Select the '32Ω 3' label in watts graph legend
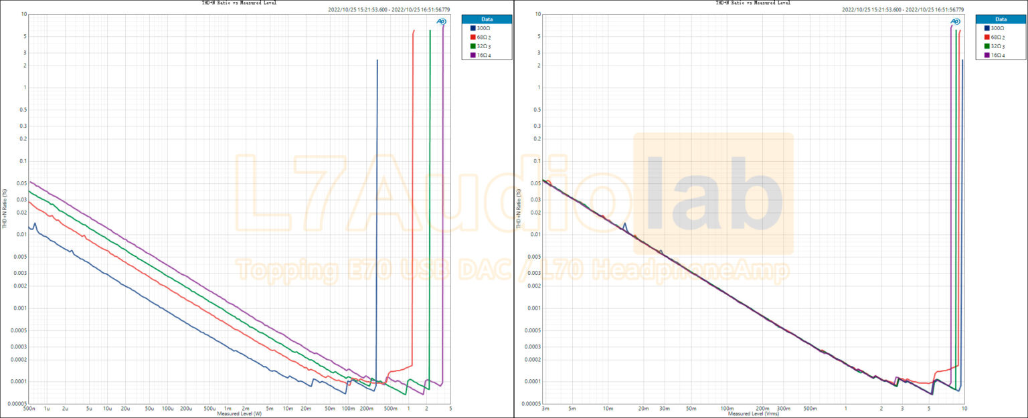1028x418 pixels. click(x=484, y=46)
